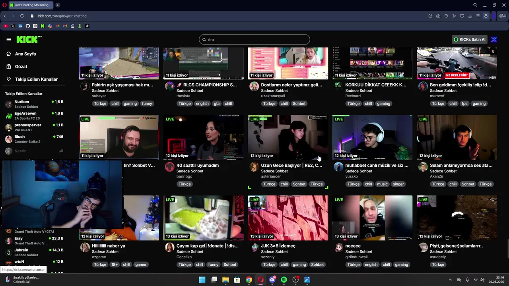Open the GitHub bookmark
Screen dimensions: 509x286
28,26
